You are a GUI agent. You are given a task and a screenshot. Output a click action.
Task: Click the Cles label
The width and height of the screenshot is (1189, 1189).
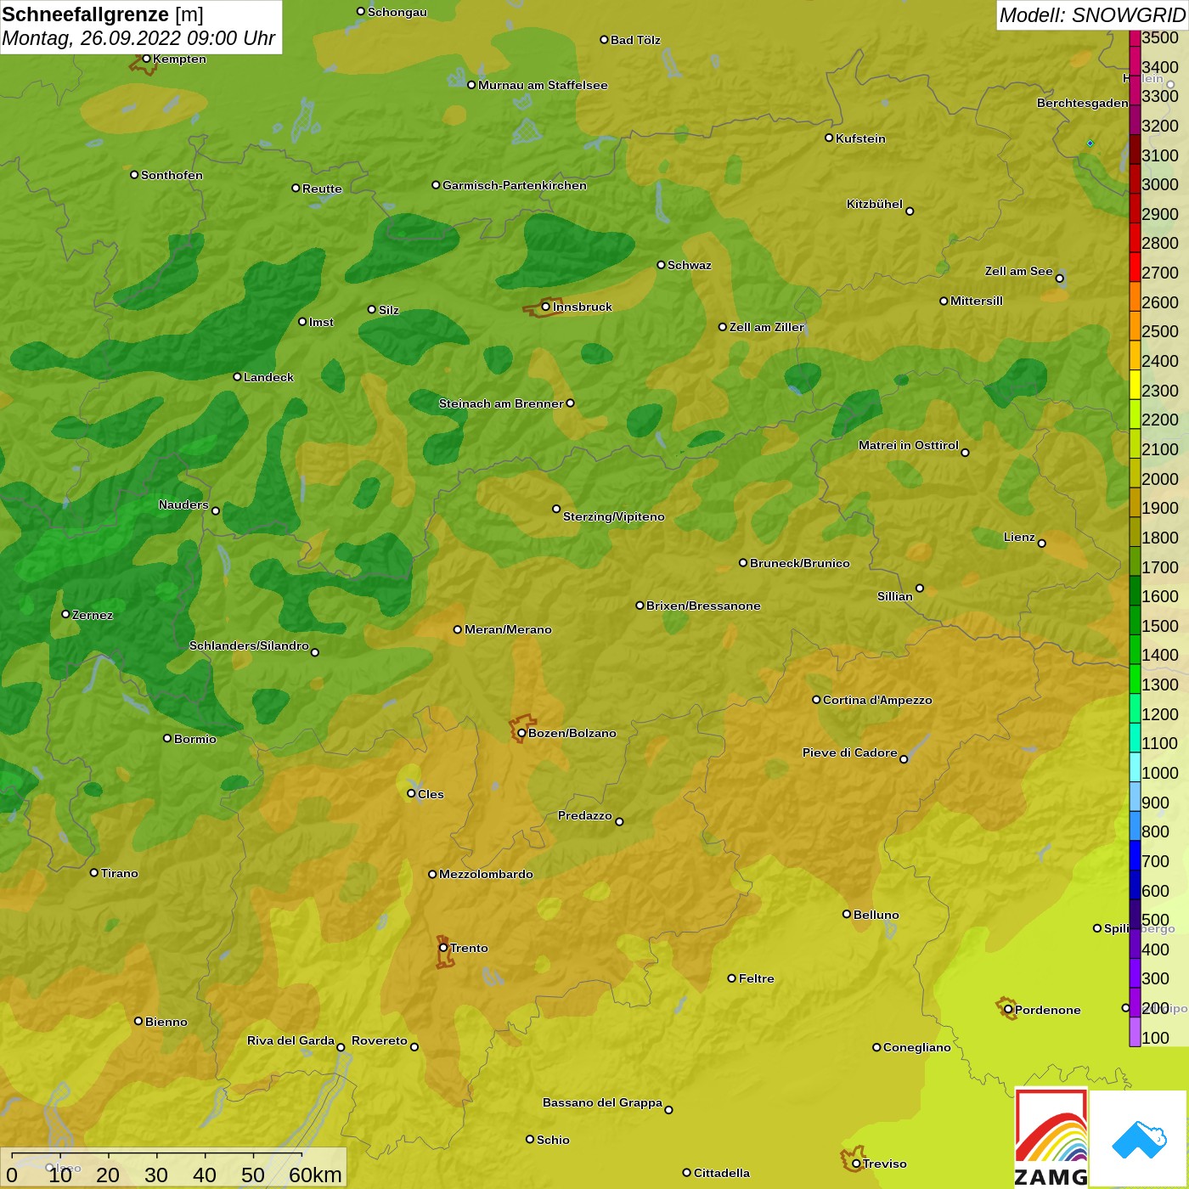pos(431,794)
